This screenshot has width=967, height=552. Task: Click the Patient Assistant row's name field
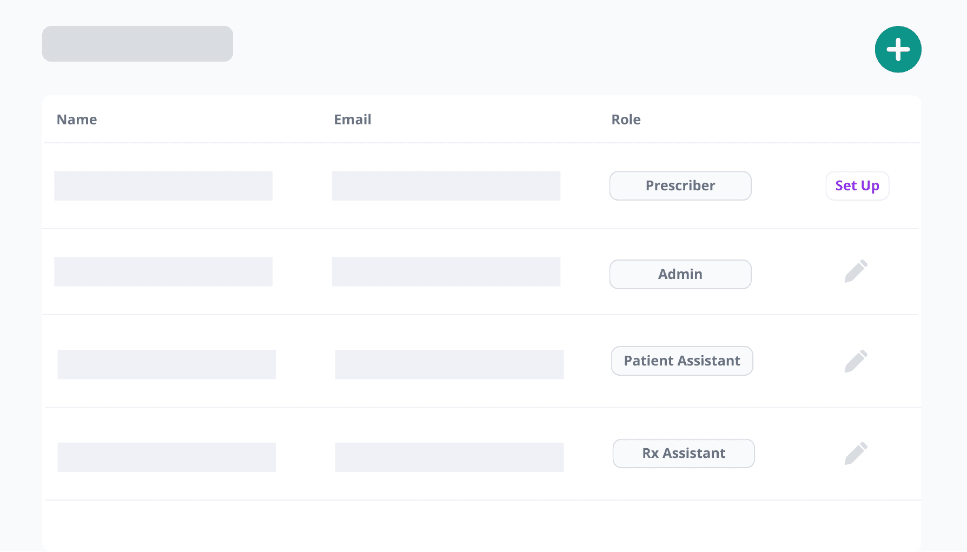[x=167, y=364]
